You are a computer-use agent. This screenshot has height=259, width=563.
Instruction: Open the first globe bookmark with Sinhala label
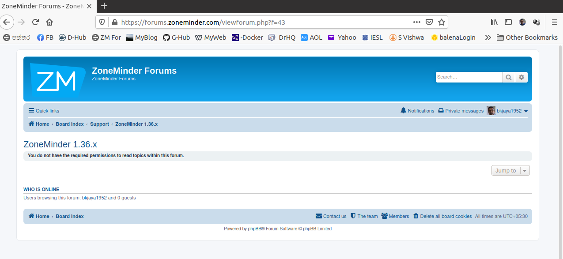coord(17,38)
